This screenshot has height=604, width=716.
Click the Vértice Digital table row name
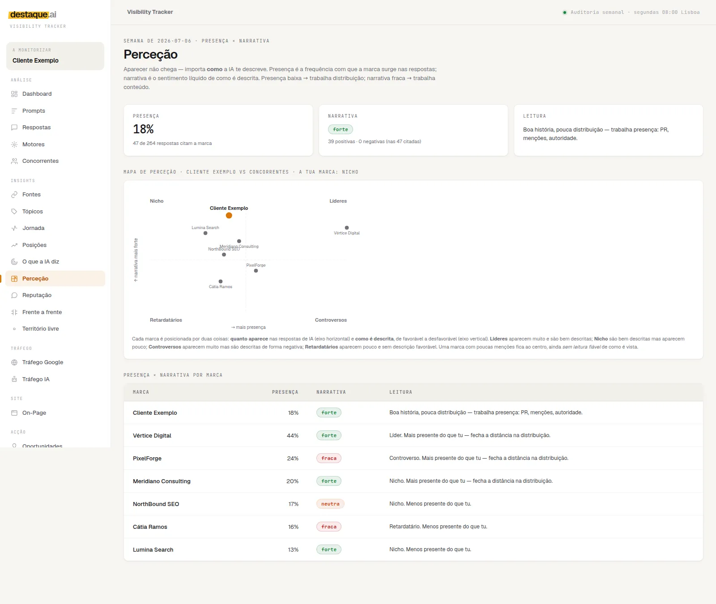click(152, 436)
